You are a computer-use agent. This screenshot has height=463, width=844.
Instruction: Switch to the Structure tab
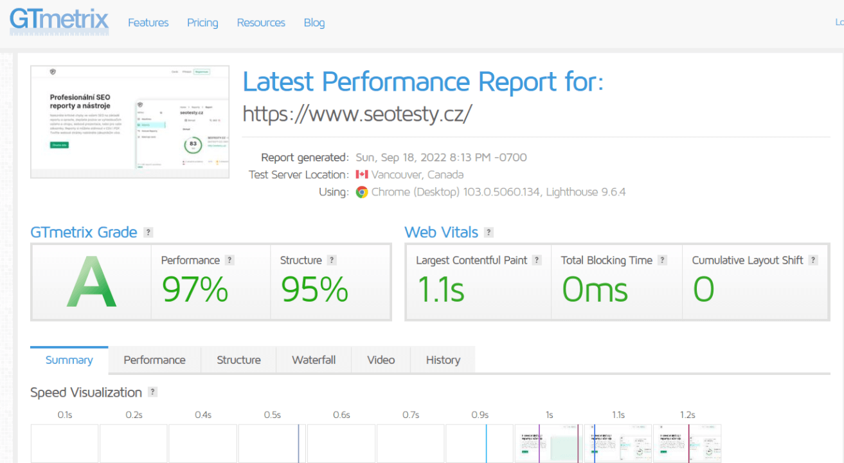238,360
